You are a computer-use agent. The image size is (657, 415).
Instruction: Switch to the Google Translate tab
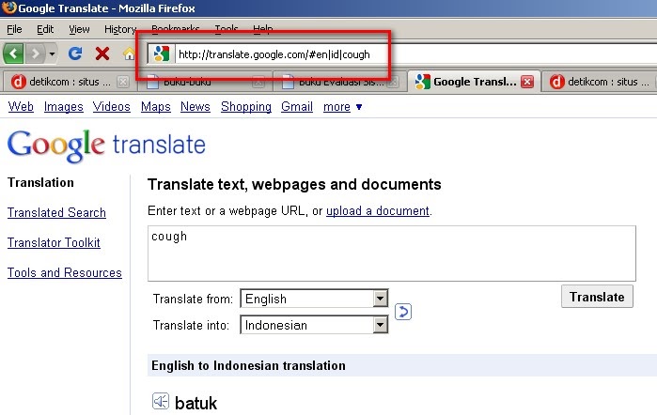click(474, 82)
